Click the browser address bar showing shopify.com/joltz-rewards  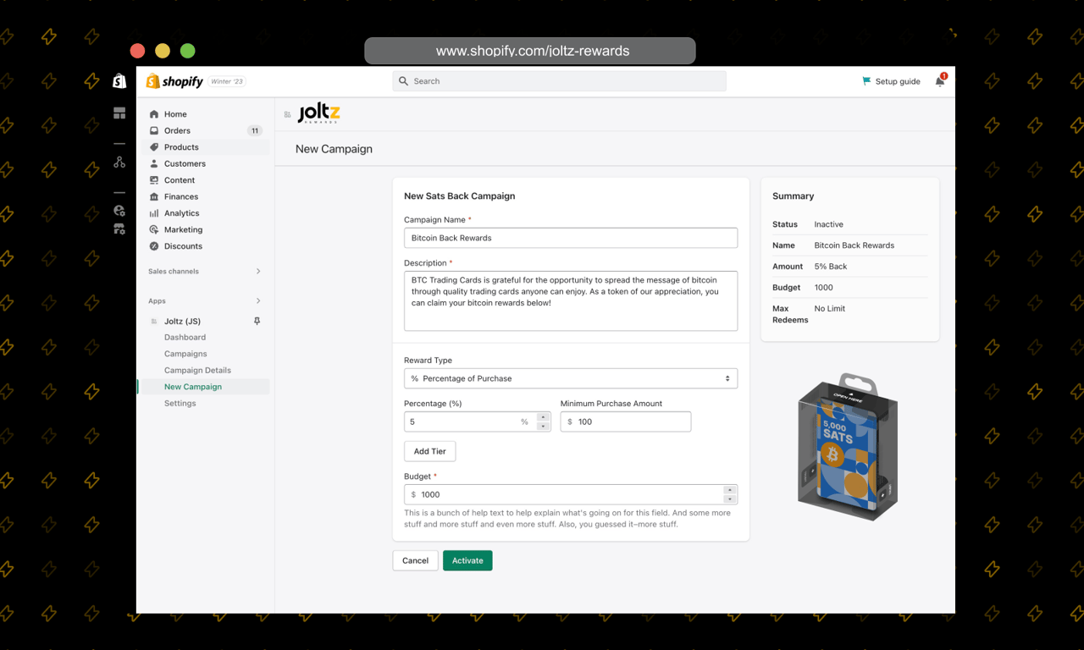530,51
